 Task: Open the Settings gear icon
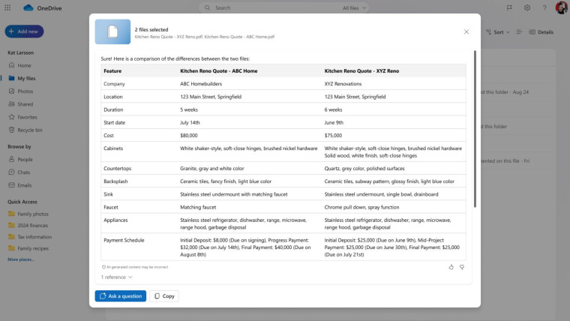pos(527,7)
